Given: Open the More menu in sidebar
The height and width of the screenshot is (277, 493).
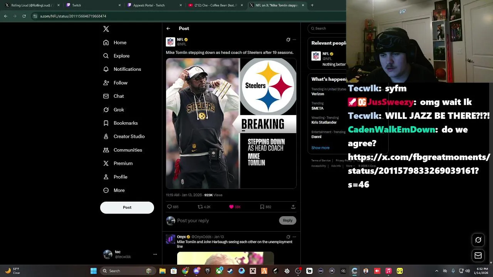Looking at the screenshot, I should point(114,190).
